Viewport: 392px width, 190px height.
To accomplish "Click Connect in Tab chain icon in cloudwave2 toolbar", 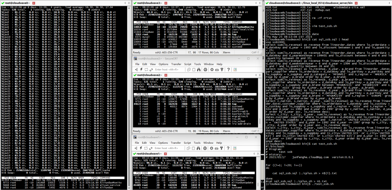I will (x=151, y=70).
